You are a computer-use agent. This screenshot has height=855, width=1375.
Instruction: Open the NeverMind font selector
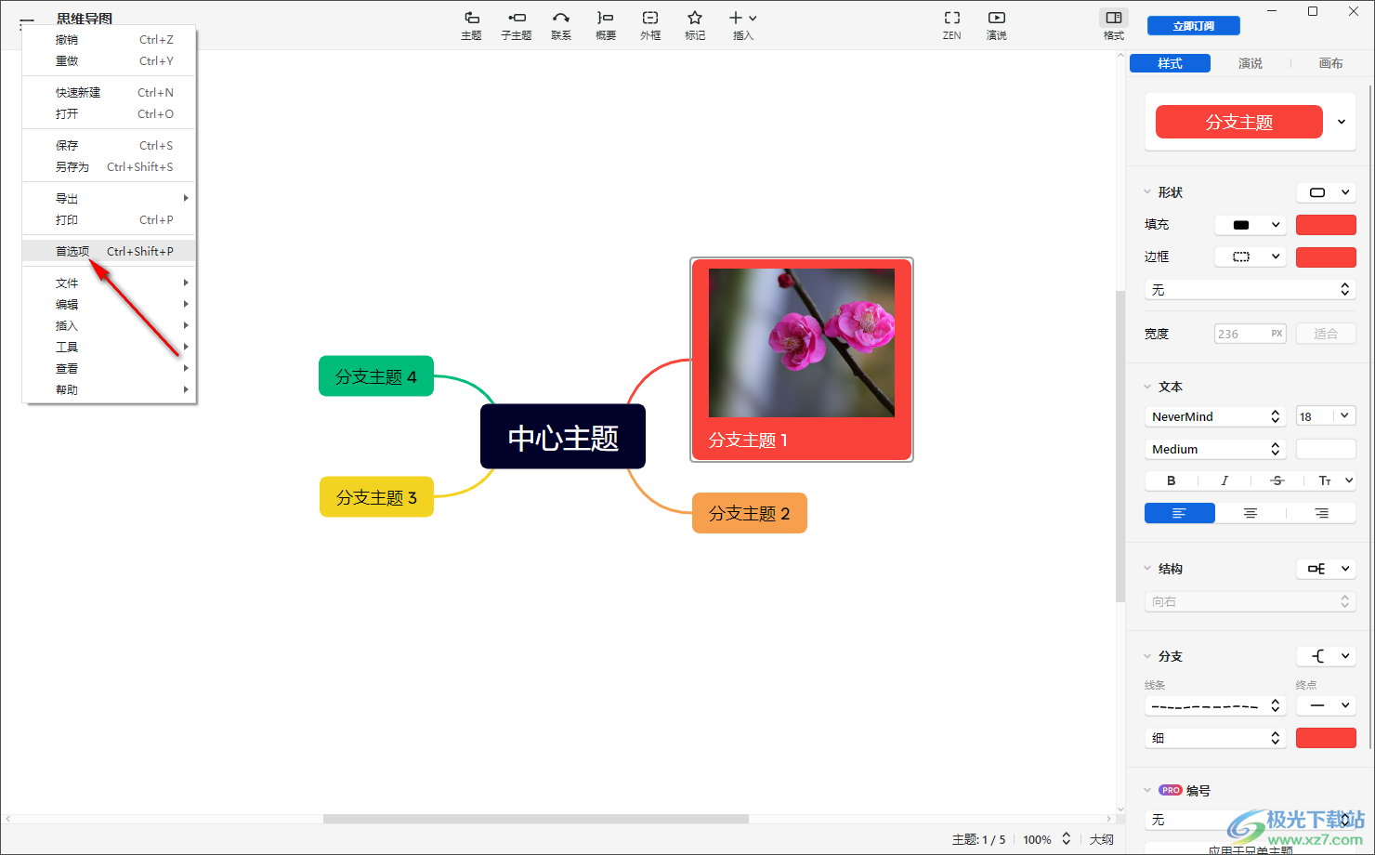[x=1215, y=416]
